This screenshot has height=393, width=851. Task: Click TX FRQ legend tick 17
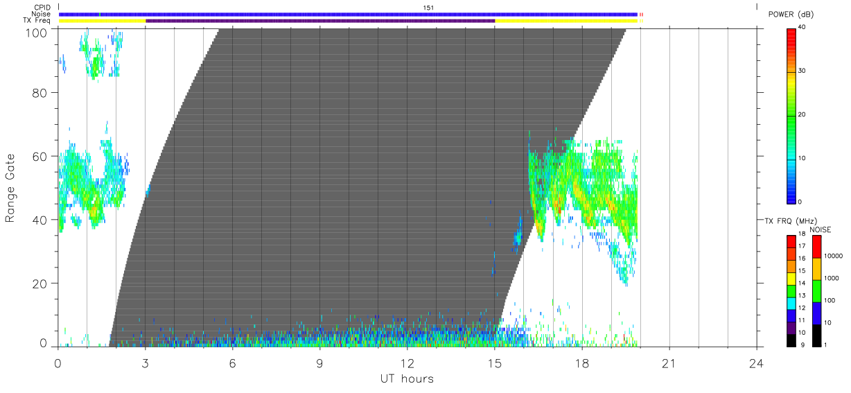tap(801, 246)
